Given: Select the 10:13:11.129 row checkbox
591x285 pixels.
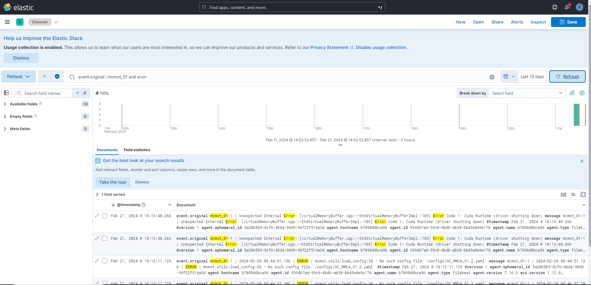Looking at the screenshot, I should [105, 261].
